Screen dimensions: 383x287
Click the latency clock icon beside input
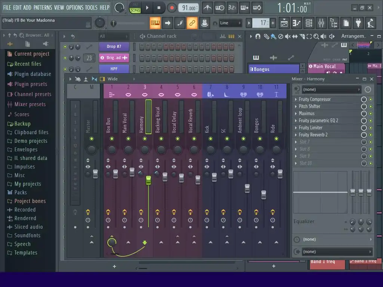click(368, 90)
